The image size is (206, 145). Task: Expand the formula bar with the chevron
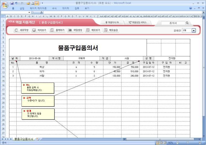click(x=204, y=12)
